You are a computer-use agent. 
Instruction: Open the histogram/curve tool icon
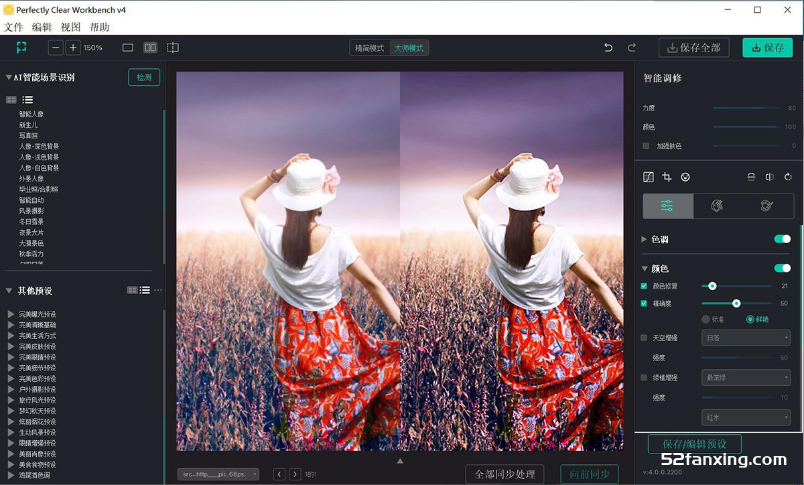coord(648,177)
